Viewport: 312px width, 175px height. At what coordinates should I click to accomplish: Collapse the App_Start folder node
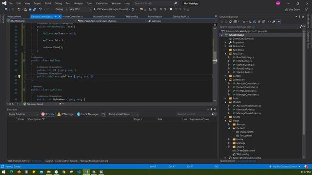(x=225, y=53)
